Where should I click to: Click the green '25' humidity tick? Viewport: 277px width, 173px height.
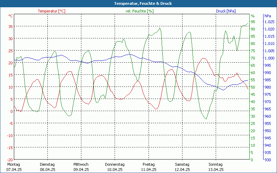click(x=253, y=124)
